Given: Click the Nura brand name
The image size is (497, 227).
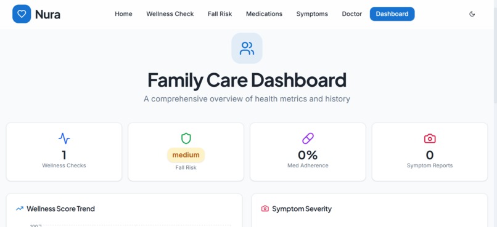Looking at the screenshot, I should pyautogui.click(x=47, y=14).
